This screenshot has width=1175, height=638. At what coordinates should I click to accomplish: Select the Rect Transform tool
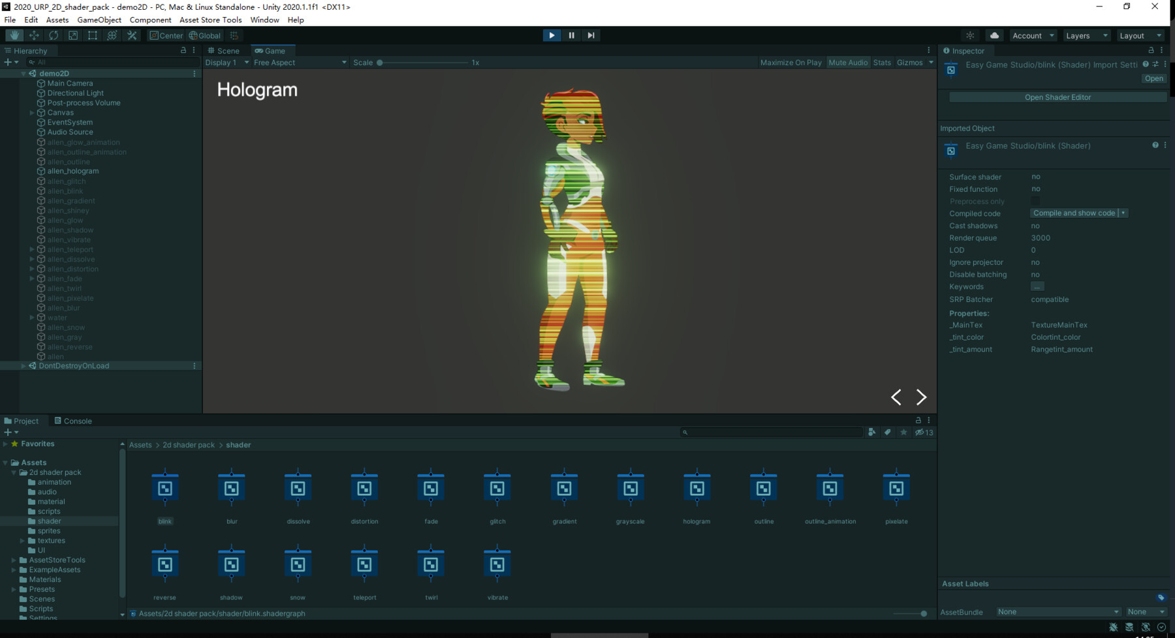point(93,35)
